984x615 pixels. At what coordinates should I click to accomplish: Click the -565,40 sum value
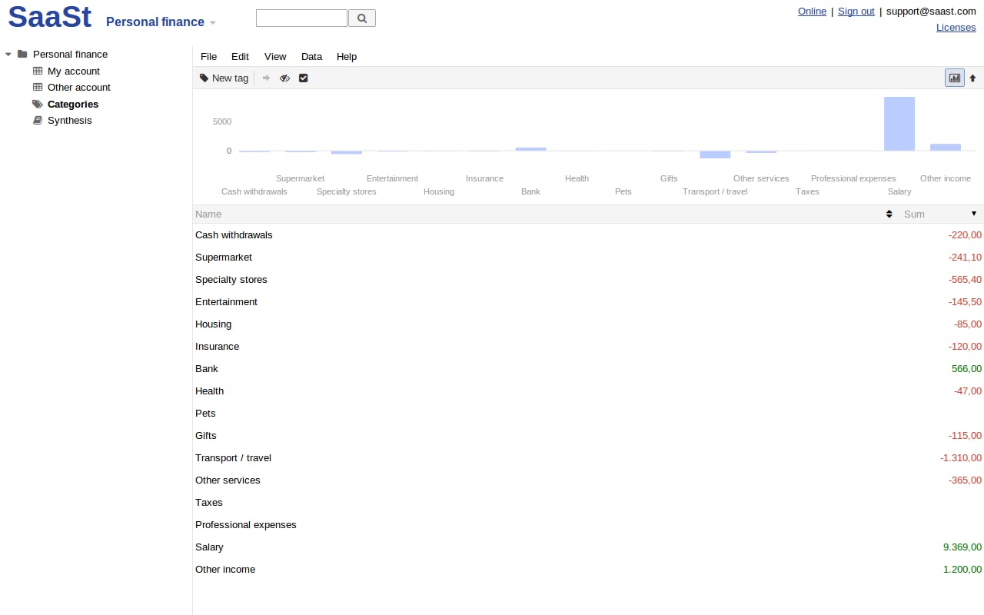pyautogui.click(x=965, y=280)
